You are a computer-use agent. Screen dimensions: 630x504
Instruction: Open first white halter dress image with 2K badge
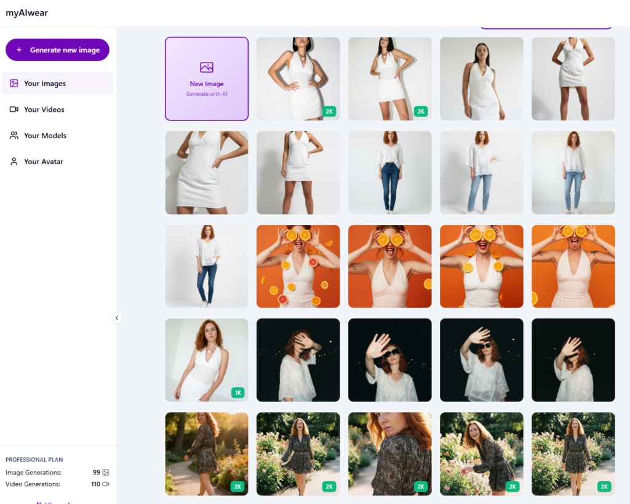298,79
